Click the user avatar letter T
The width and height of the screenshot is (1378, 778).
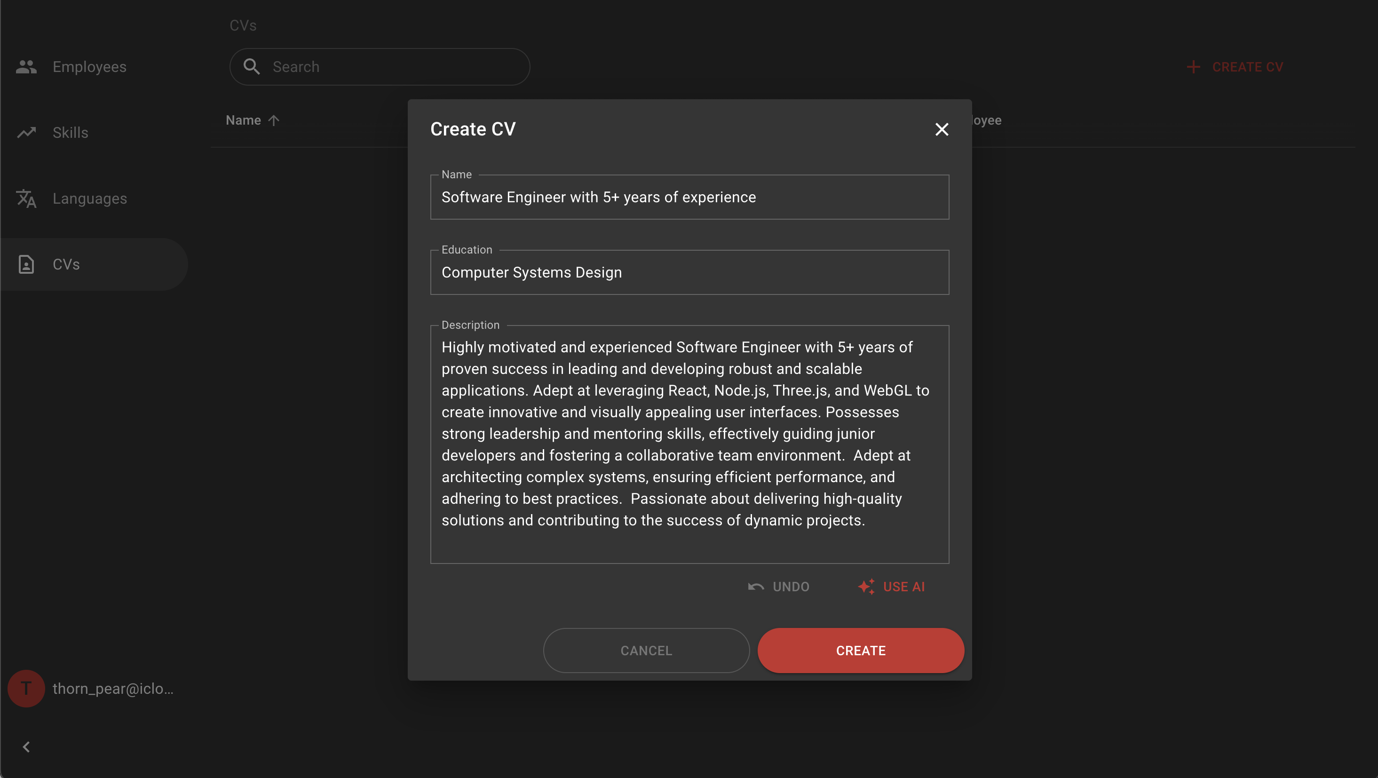26,689
